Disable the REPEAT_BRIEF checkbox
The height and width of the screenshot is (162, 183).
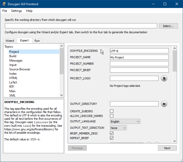112,138
